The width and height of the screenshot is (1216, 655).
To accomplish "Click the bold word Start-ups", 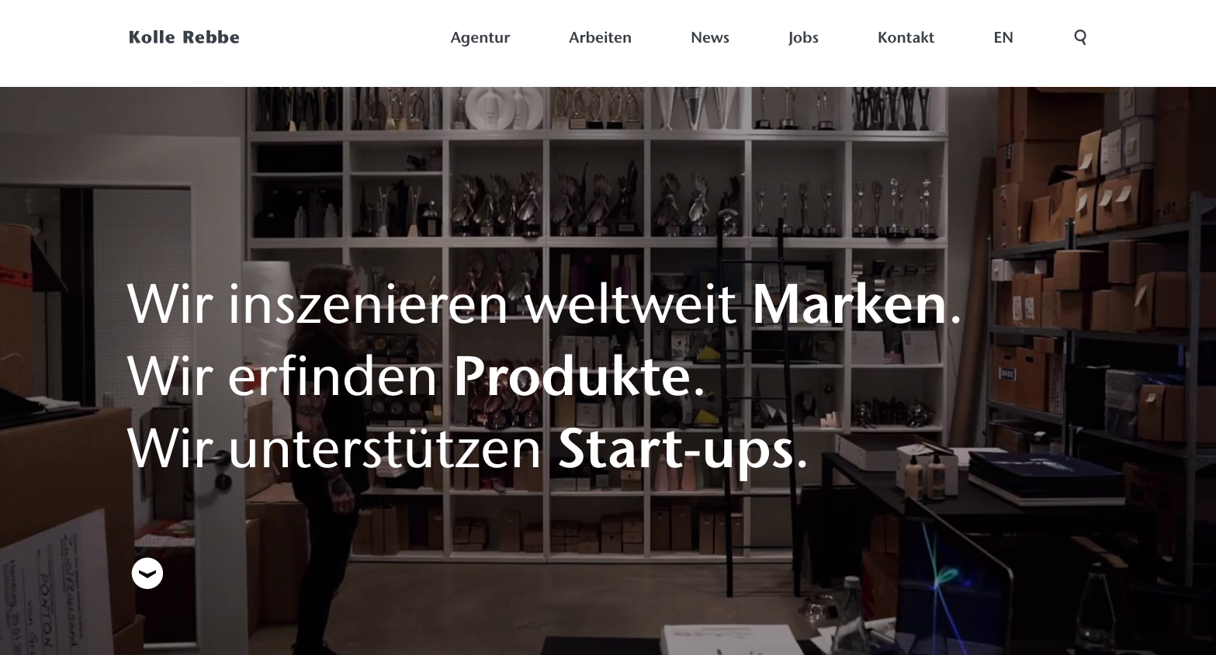I will tap(676, 449).
